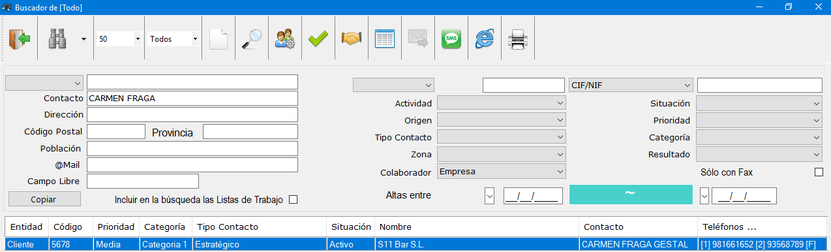This screenshot has height=252, width=831.
Task: Click the text field next to the top-left dropdown
Action: (x=192, y=82)
